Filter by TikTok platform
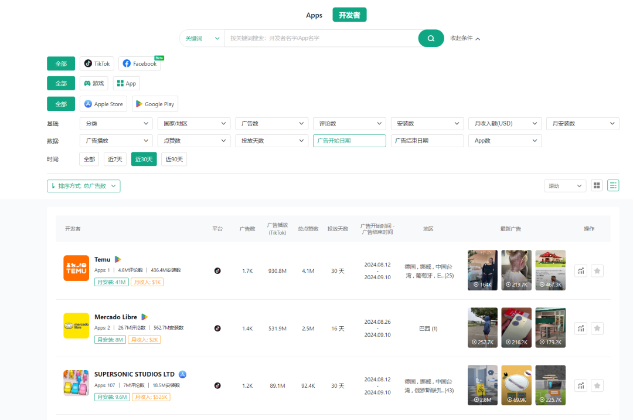The height and width of the screenshot is (420, 633). point(97,63)
